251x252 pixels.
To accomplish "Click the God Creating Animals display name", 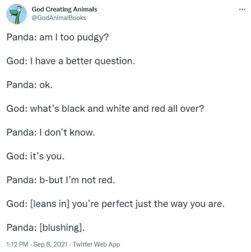I will [65, 9].
